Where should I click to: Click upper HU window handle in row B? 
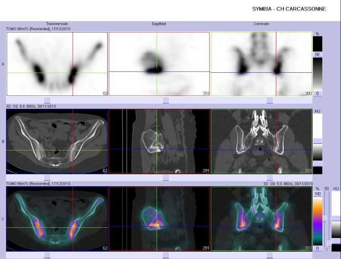tap(318, 141)
